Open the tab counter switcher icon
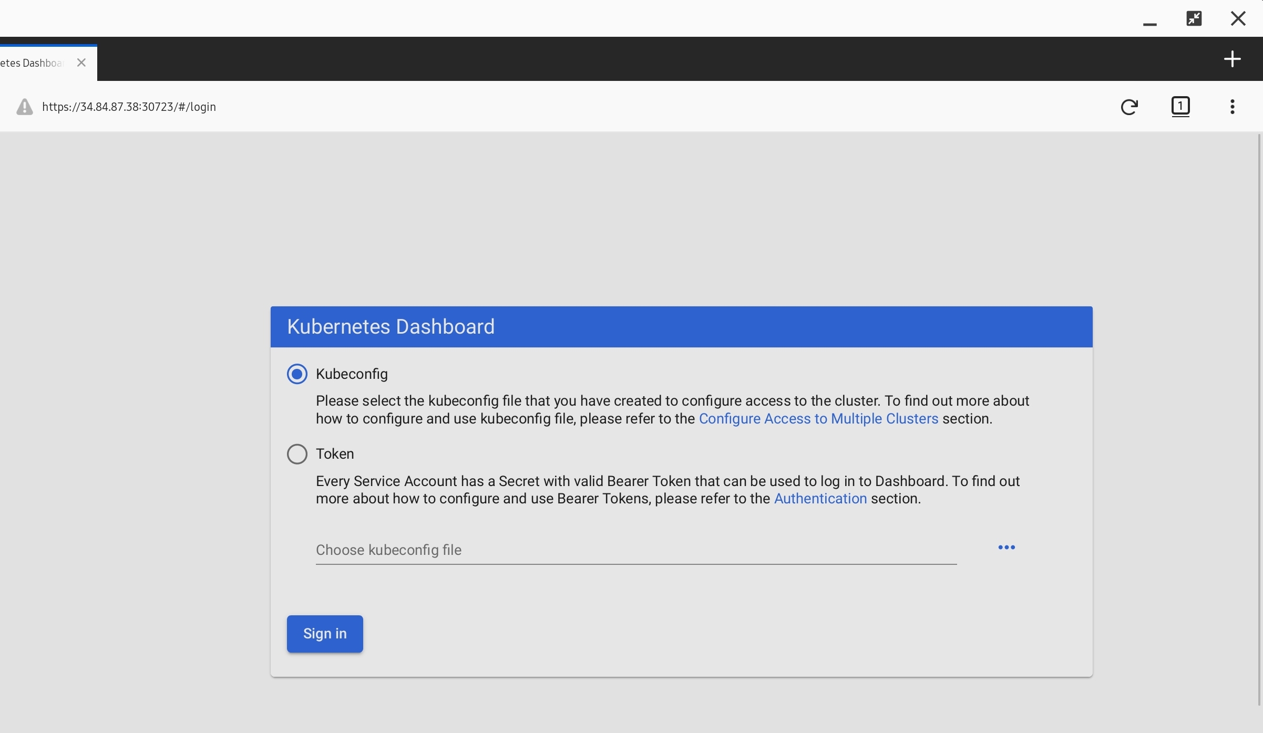Screen dimensions: 1263x733 pyautogui.click(x=1180, y=107)
